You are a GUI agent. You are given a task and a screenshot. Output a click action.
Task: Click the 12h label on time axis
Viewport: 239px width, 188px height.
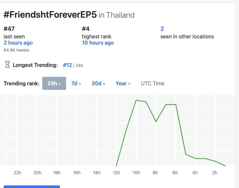[116, 173]
